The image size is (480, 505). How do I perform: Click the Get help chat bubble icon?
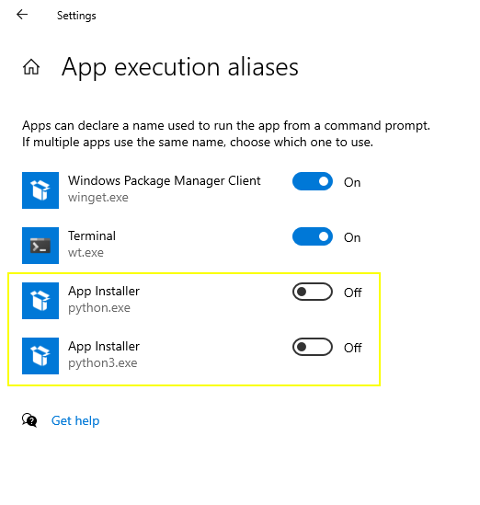29,420
